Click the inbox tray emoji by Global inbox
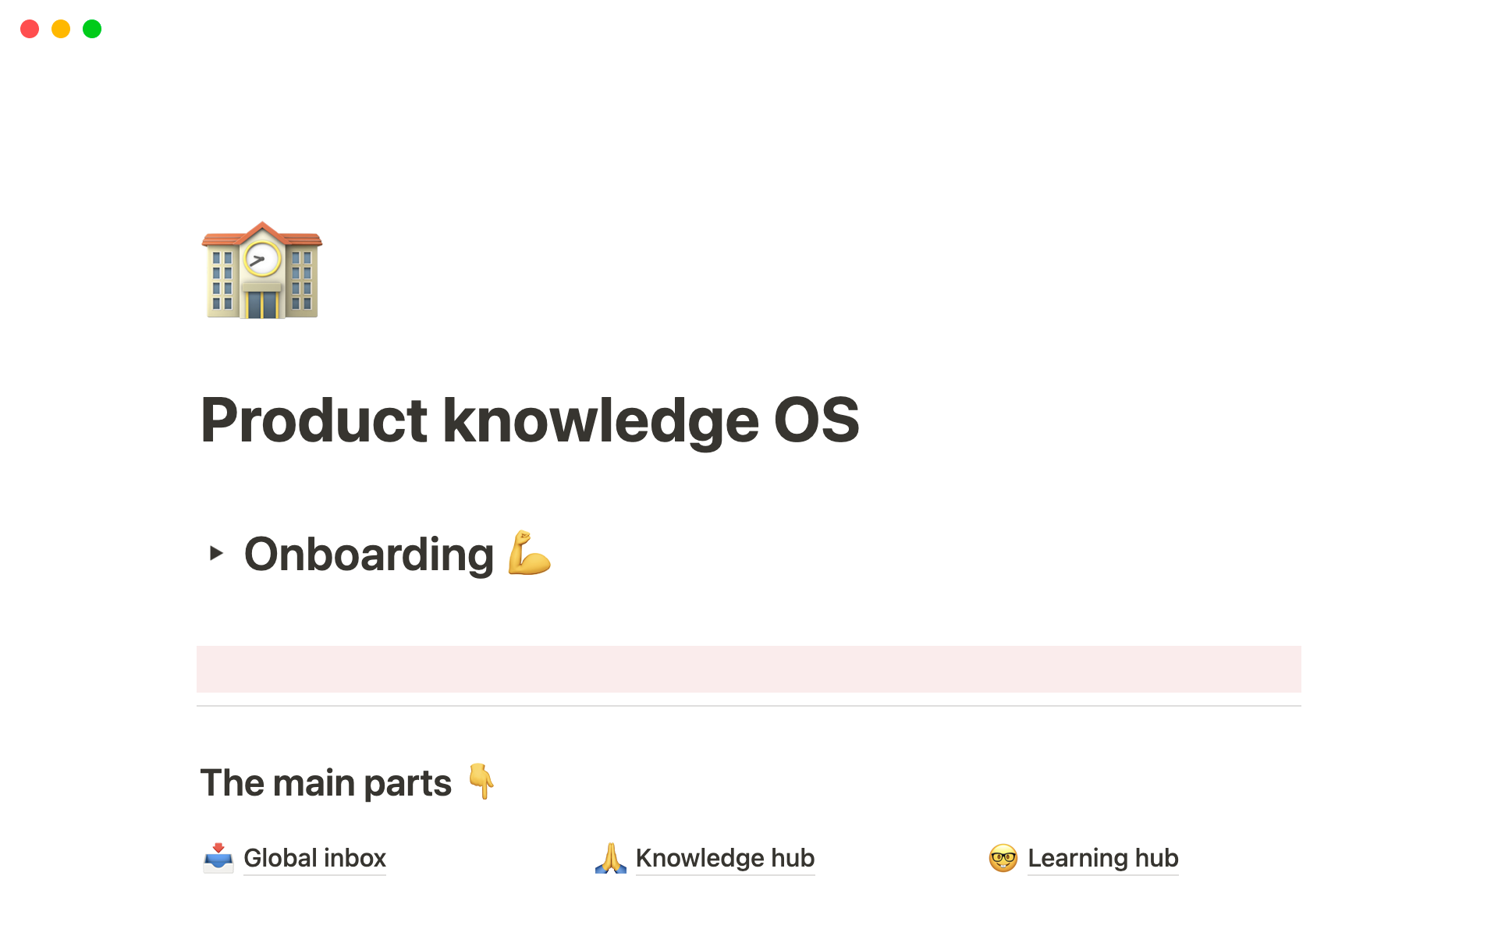The height and width of the screenshot is (936, 1498). point(215,857)
